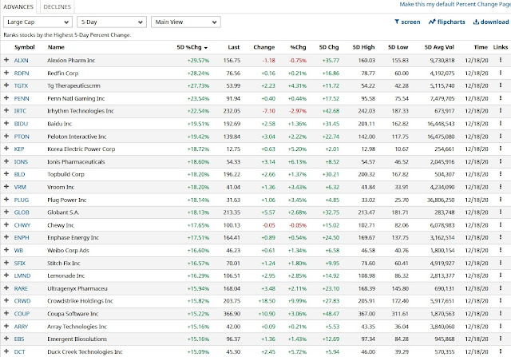Viewport: 511px width, 357px height.
Task: Open the LMND symbol link
Action: pos(22,276)
